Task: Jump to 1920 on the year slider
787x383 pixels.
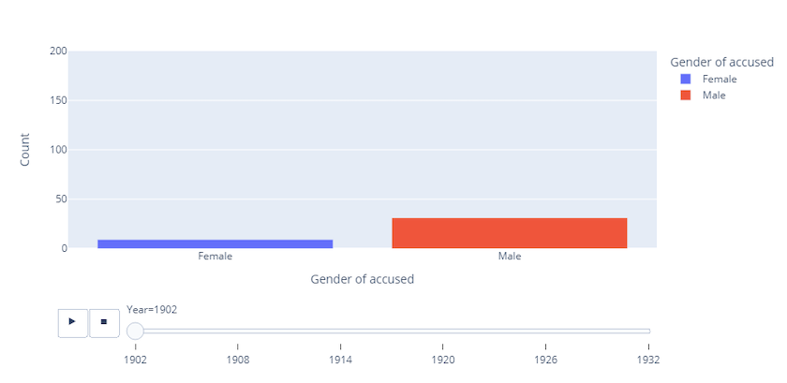Action: point(443,331)
